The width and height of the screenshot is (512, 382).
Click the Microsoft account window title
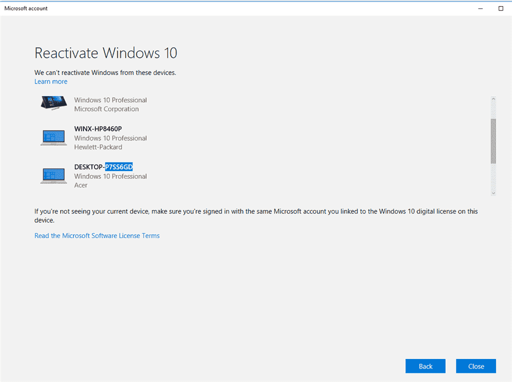(26, 8)
